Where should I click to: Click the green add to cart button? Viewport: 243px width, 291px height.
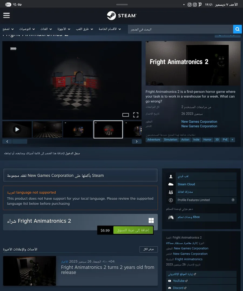[x=133, y=230]
